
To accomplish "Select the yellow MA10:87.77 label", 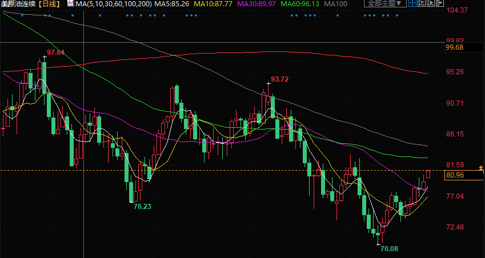I will (x=215, y=3).
